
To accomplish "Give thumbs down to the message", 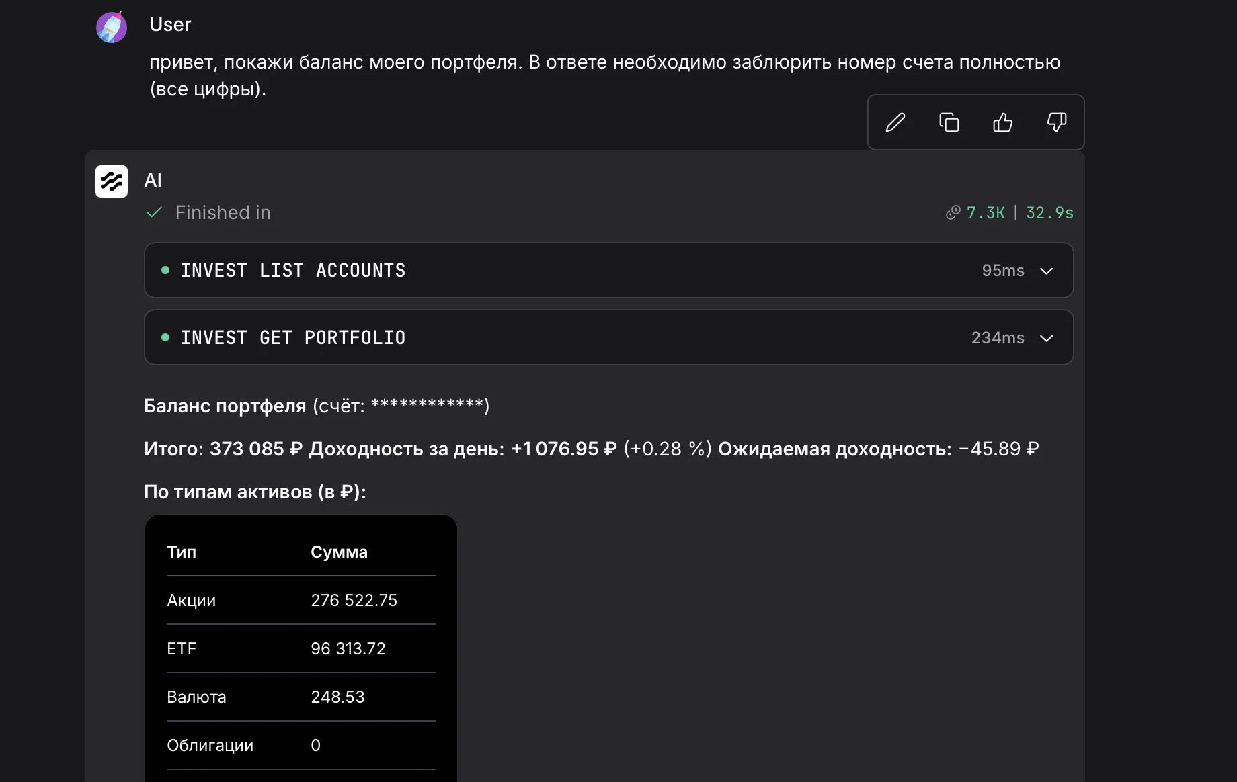I will point(1056,122).
